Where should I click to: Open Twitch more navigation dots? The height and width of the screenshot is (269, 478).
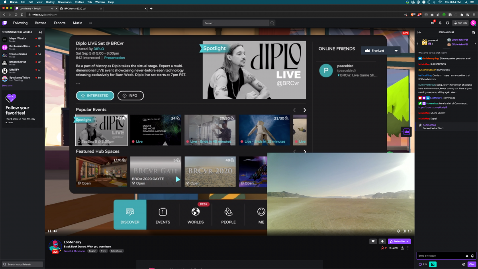(90, 23)
